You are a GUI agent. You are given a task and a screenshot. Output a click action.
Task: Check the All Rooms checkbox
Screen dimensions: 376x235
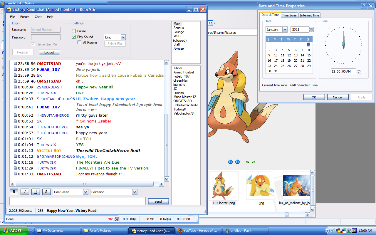pos(80,43)
